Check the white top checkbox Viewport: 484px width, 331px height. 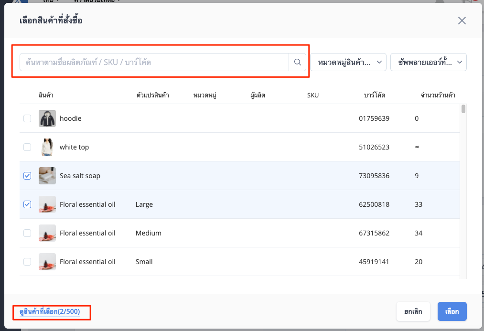(x=27, y=147)
